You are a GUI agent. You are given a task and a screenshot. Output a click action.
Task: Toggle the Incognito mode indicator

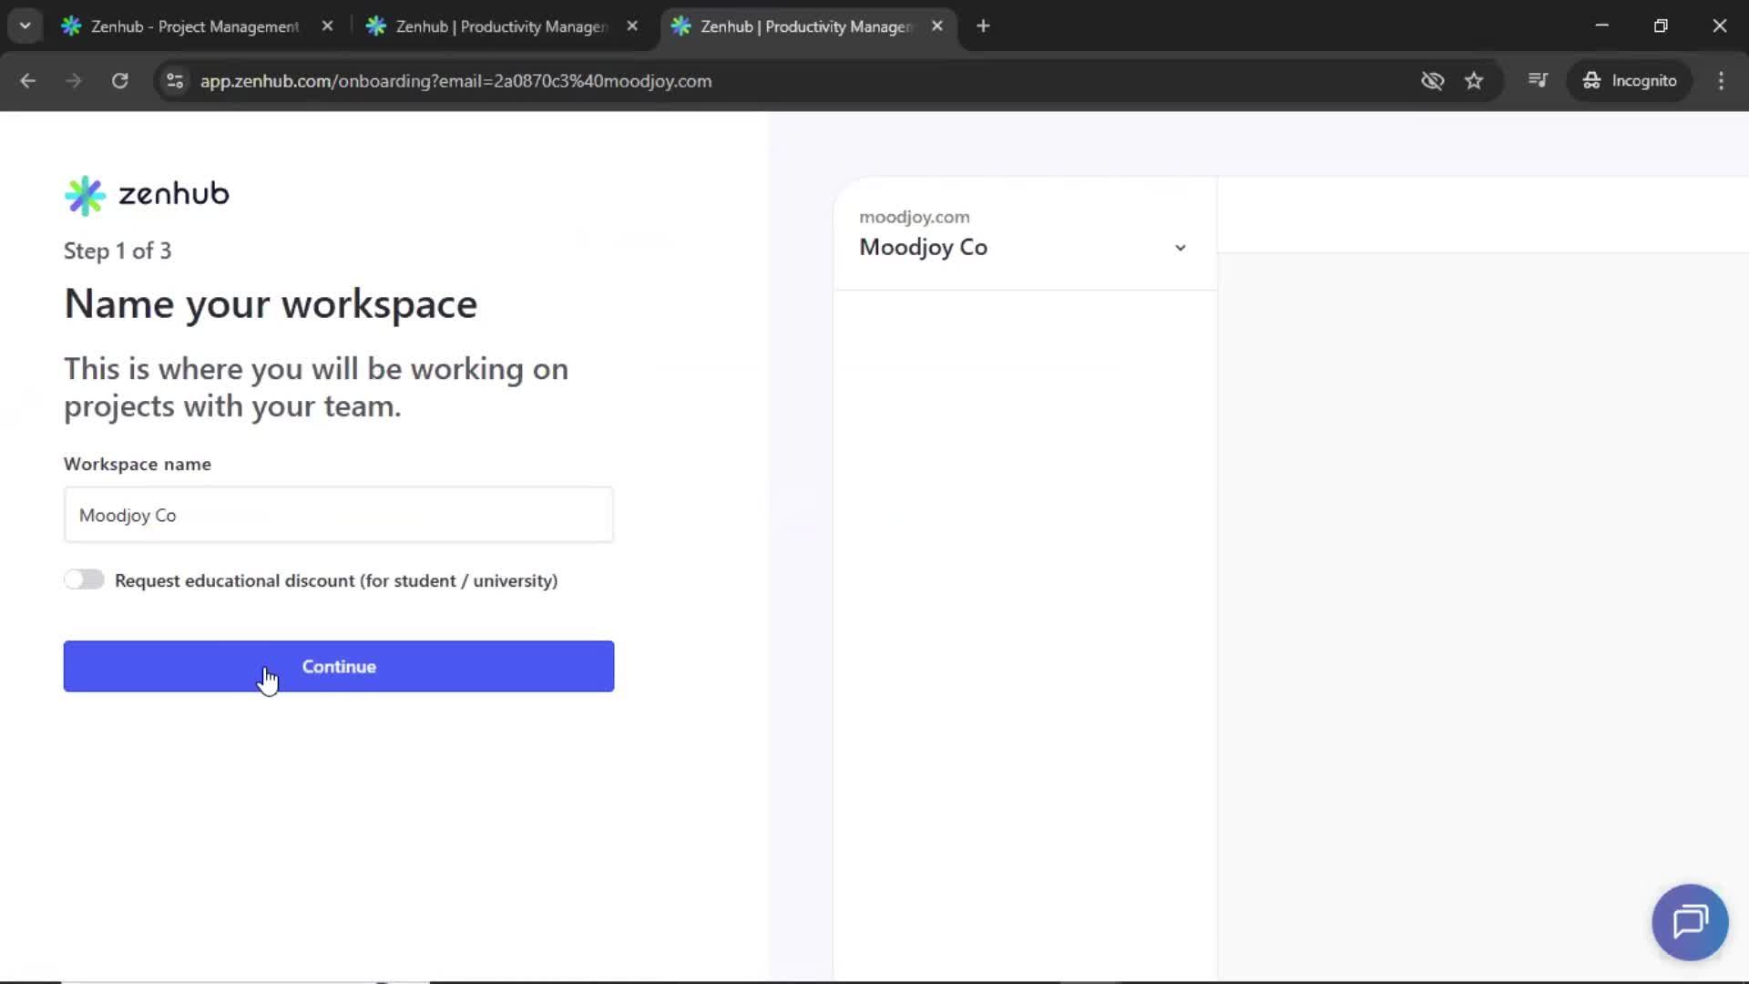[1631, 80]
